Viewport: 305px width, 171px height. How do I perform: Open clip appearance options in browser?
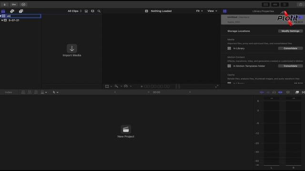[x=86, y=11]
